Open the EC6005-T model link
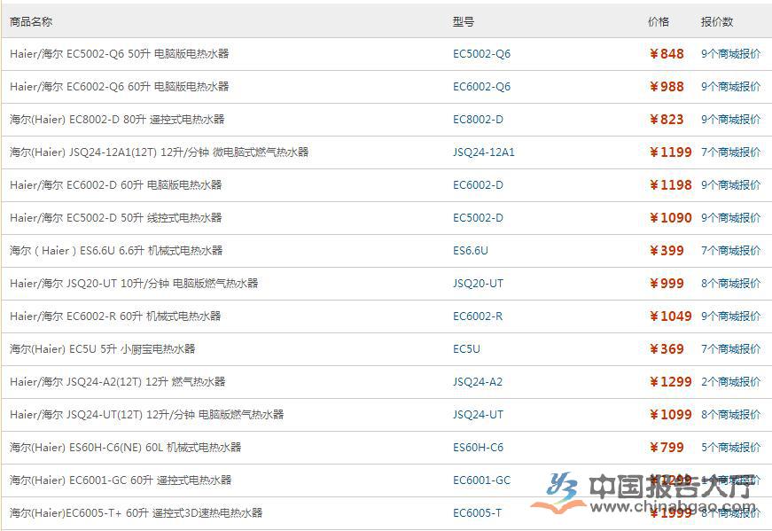Screen dimensions: 772x531 [x=477, y=512]
